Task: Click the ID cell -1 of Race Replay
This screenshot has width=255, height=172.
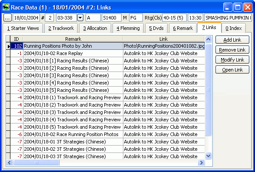Action: pos(17,53)
